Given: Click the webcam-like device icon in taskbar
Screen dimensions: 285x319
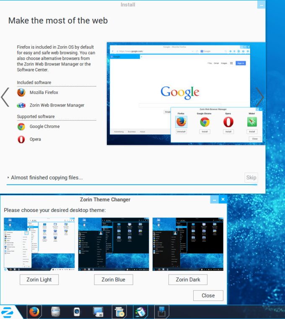Looking at the screenshot, I should [x=77, y=312].
